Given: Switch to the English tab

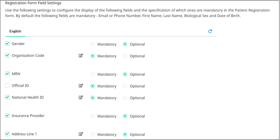Looking at the screenshot, I should (15, 31).
